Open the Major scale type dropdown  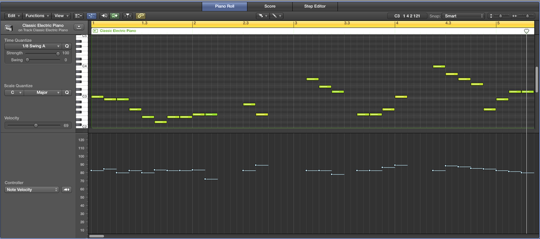(43, 93)
